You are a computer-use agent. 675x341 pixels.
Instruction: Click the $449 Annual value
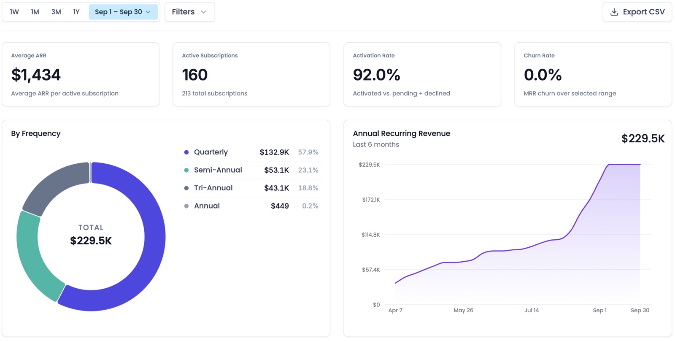[280, 206]
